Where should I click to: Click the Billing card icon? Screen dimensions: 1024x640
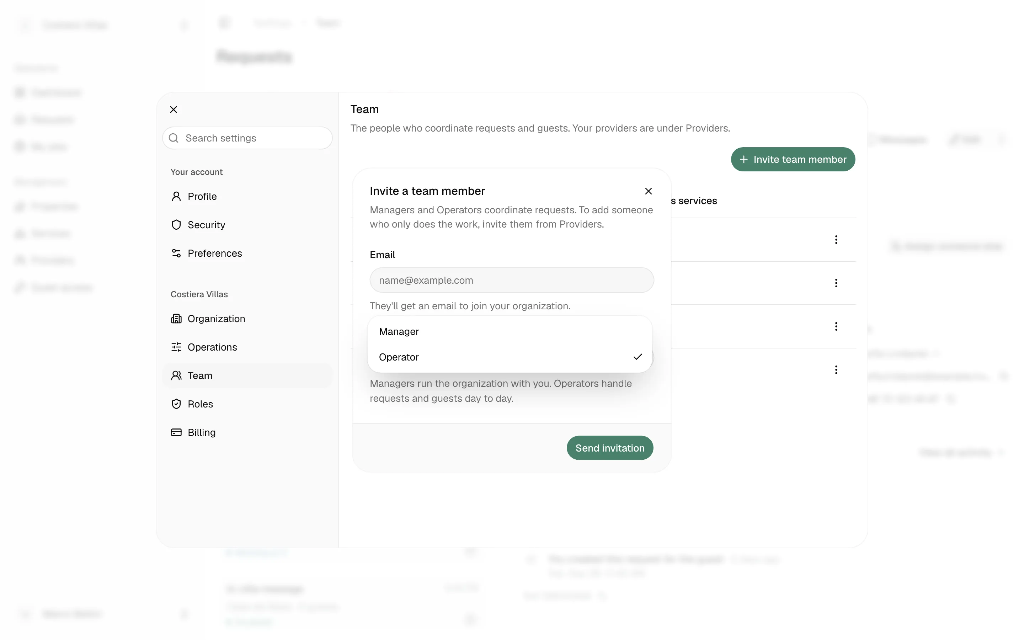point(176,432)
